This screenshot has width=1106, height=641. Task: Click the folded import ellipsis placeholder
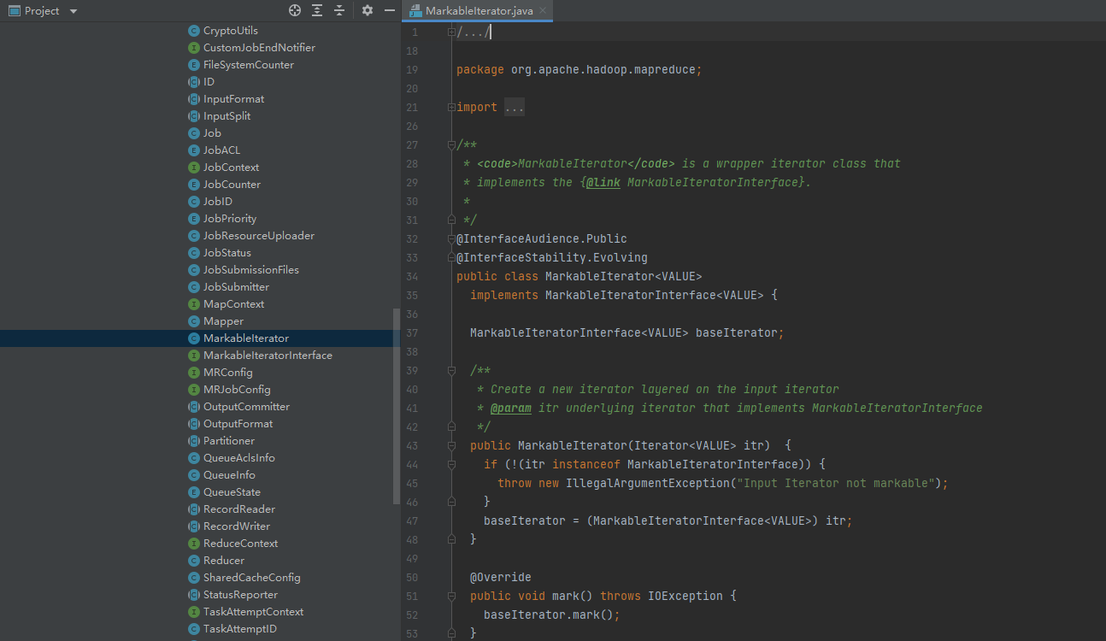tap(514, 107)
